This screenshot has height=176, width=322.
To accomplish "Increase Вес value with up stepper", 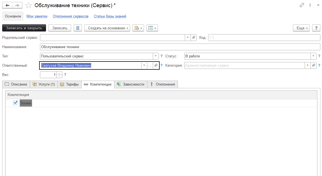I will 60,73.
